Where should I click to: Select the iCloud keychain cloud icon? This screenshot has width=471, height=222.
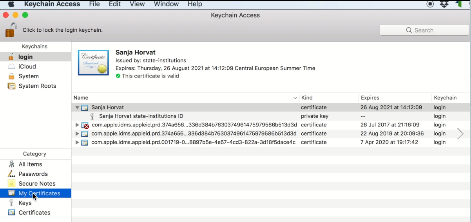point(12,67)
